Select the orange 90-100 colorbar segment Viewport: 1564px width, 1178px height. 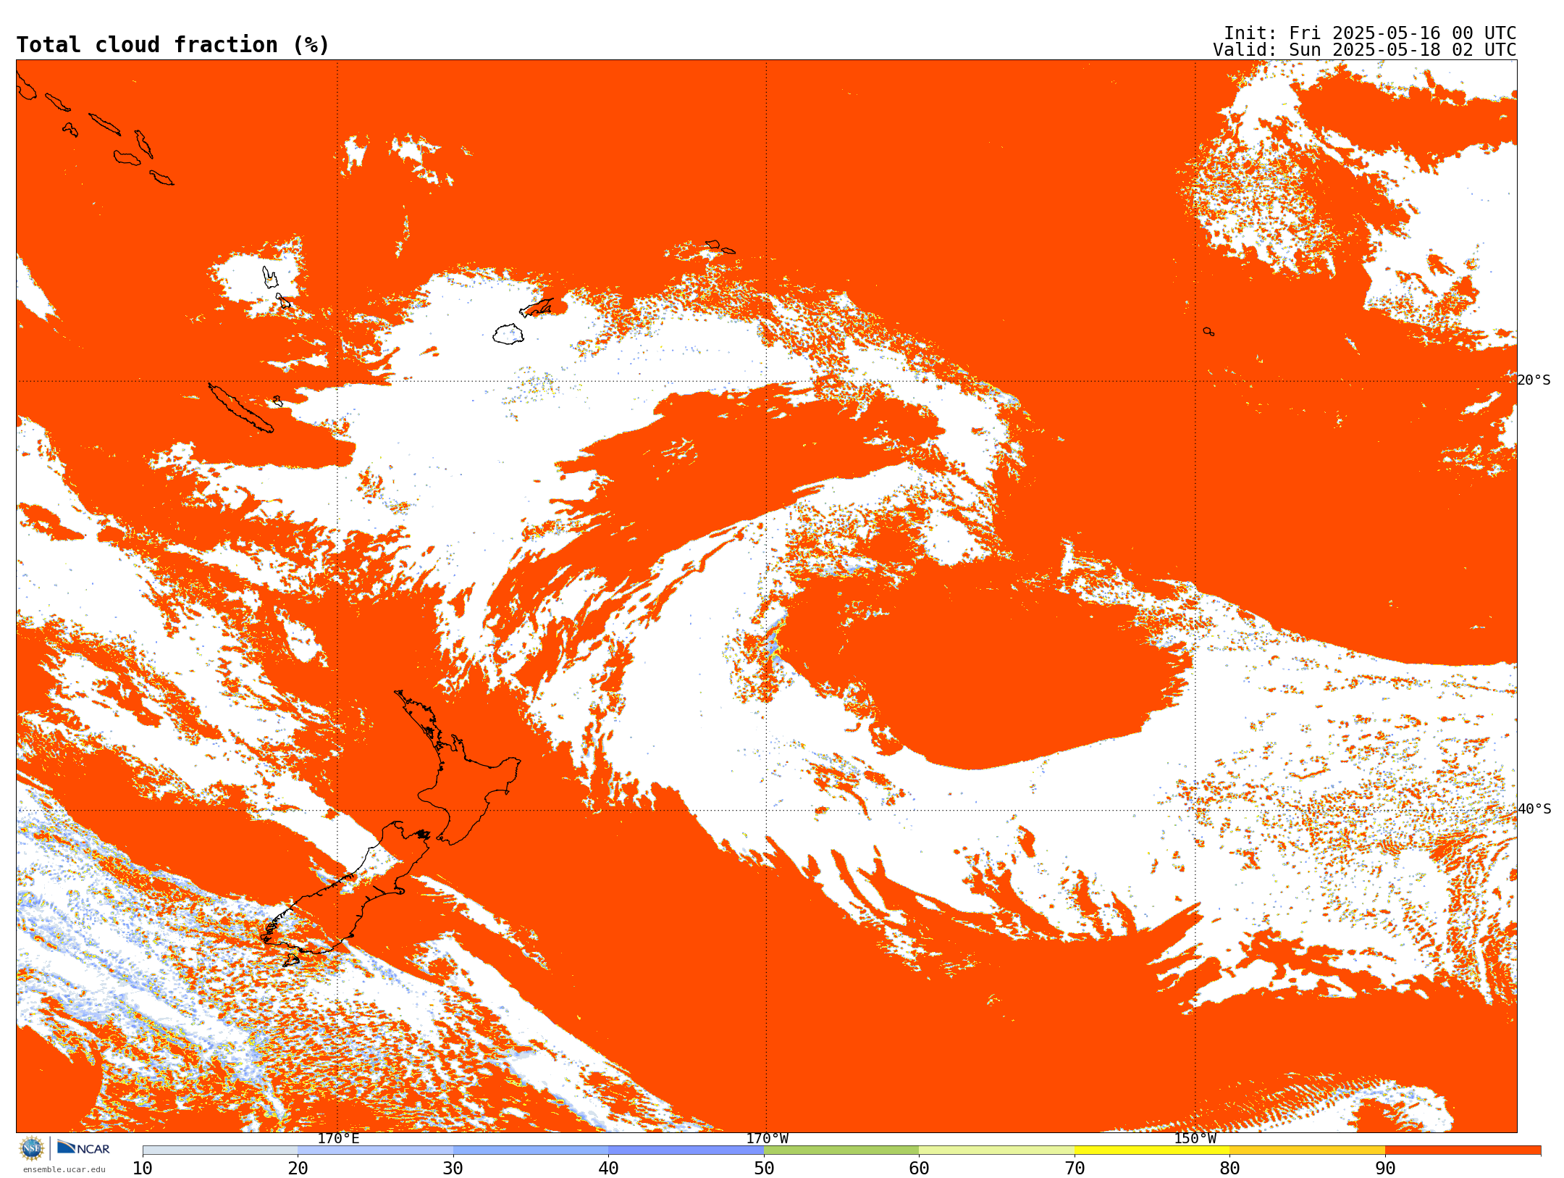click(1462, 1150)
